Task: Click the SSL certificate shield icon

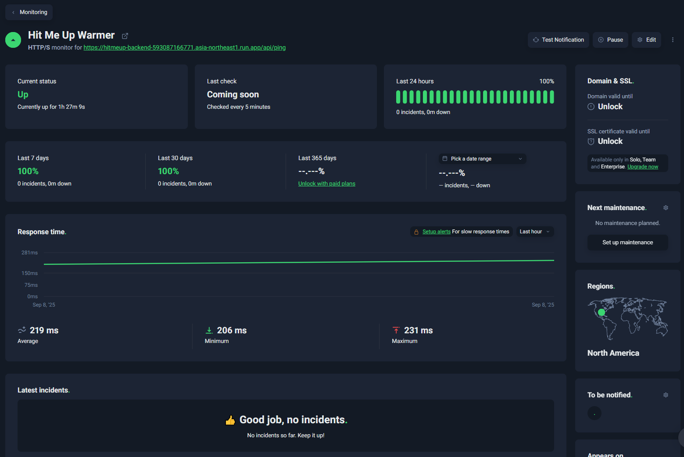Action: 591,141
